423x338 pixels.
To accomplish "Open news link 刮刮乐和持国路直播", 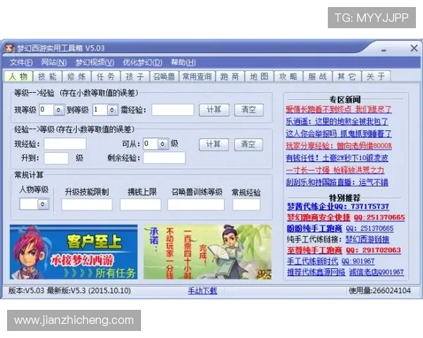I will [337, 183].
